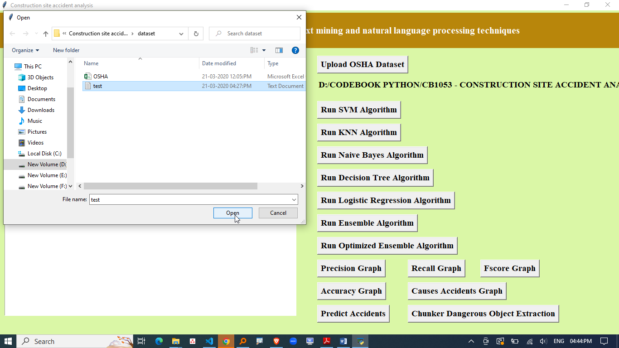619x348 pixels.
Task: Sort by Type column header
Action: pyautogui.click(x=285, y=63)
